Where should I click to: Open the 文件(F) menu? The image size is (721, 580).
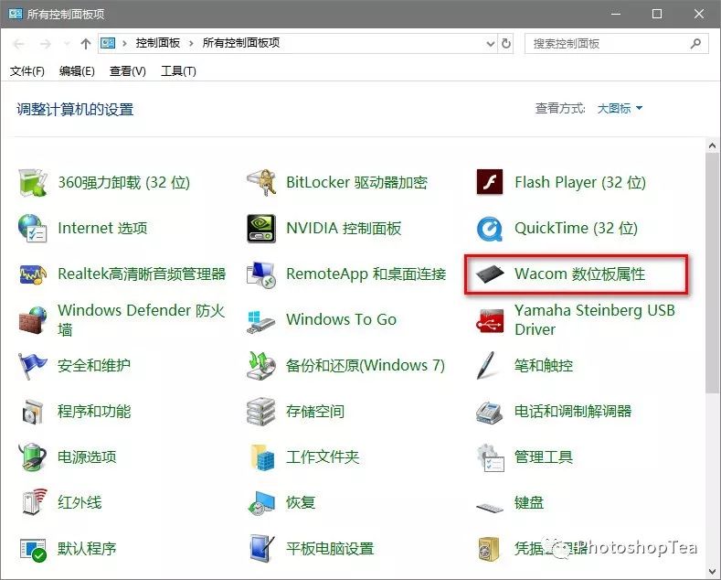tap(27, 71)
